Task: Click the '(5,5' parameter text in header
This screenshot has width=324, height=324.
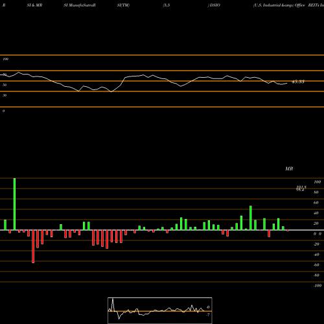Action: click(x=167, y=5)
